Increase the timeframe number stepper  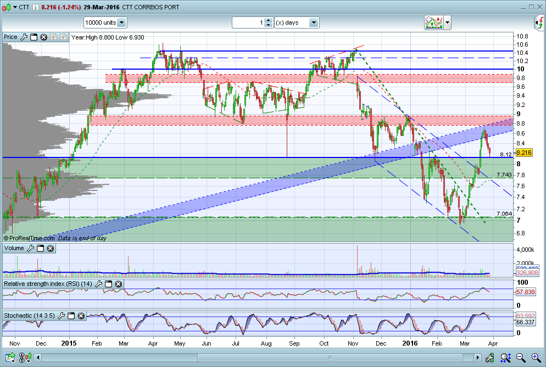pyautogui.click(x=268, y=20)
